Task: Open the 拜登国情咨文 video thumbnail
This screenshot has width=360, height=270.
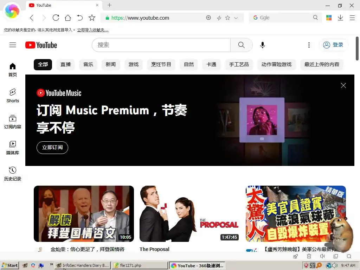Action: point(84,214)
